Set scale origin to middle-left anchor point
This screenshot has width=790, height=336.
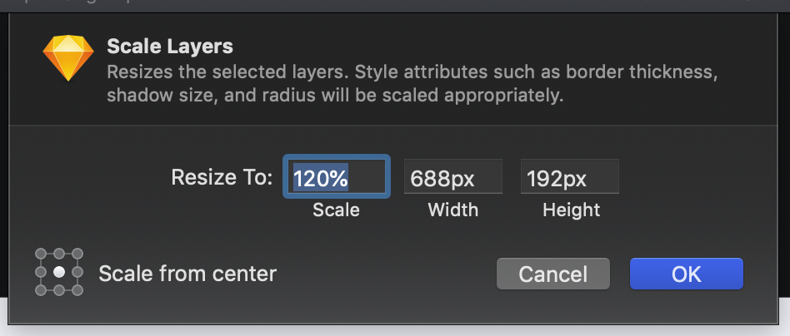coord(40,272)
